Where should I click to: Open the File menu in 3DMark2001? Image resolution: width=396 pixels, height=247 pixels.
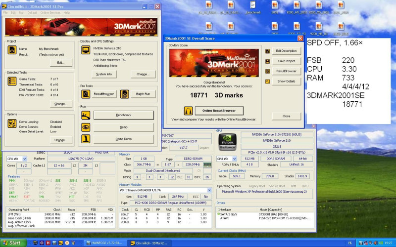pyautogui.click(x=5, y=13)
